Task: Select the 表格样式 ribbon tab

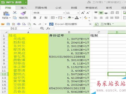Action: tap(91, 8)
